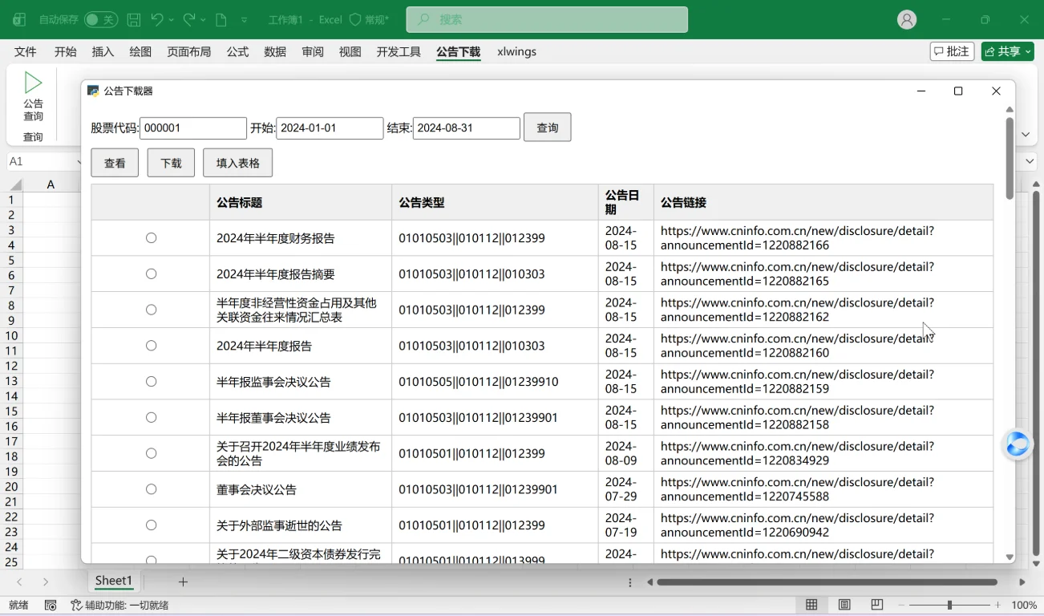Expand the formula bar chevron

pos(1030,161)
